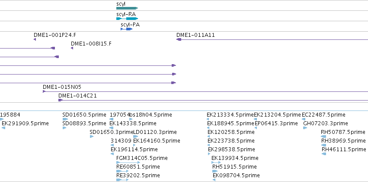
Task: Select the DME1-015N05 clone start arrow
Action: click(44, 91)
